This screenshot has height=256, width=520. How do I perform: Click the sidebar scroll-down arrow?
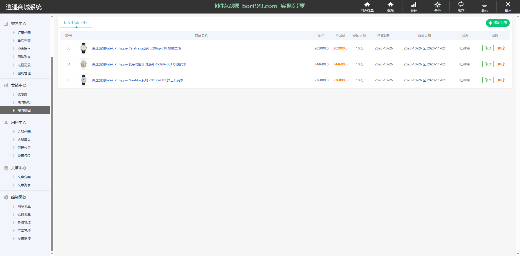(52, 254)
